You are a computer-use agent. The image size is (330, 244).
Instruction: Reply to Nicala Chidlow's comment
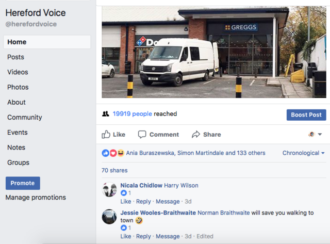coord(143,202)
